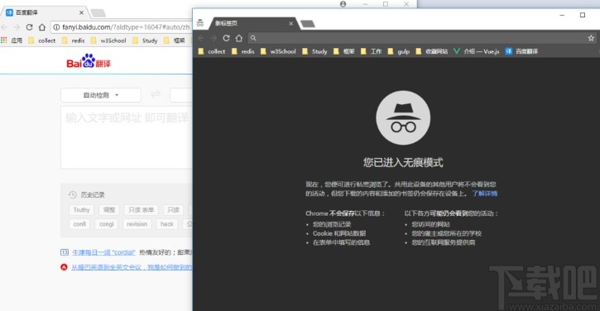Go forward in incognito window
600x311 pixels.
[214, 38]
